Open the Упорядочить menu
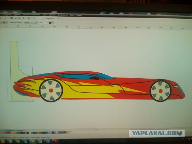The height and width of the screenshot is (144, 192). point(7,15)
